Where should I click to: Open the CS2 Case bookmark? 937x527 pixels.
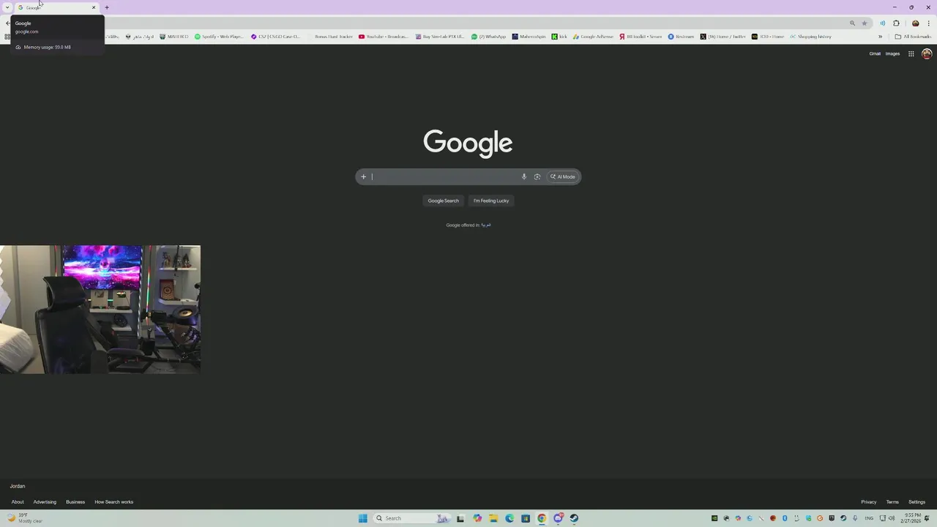(276, 37)
